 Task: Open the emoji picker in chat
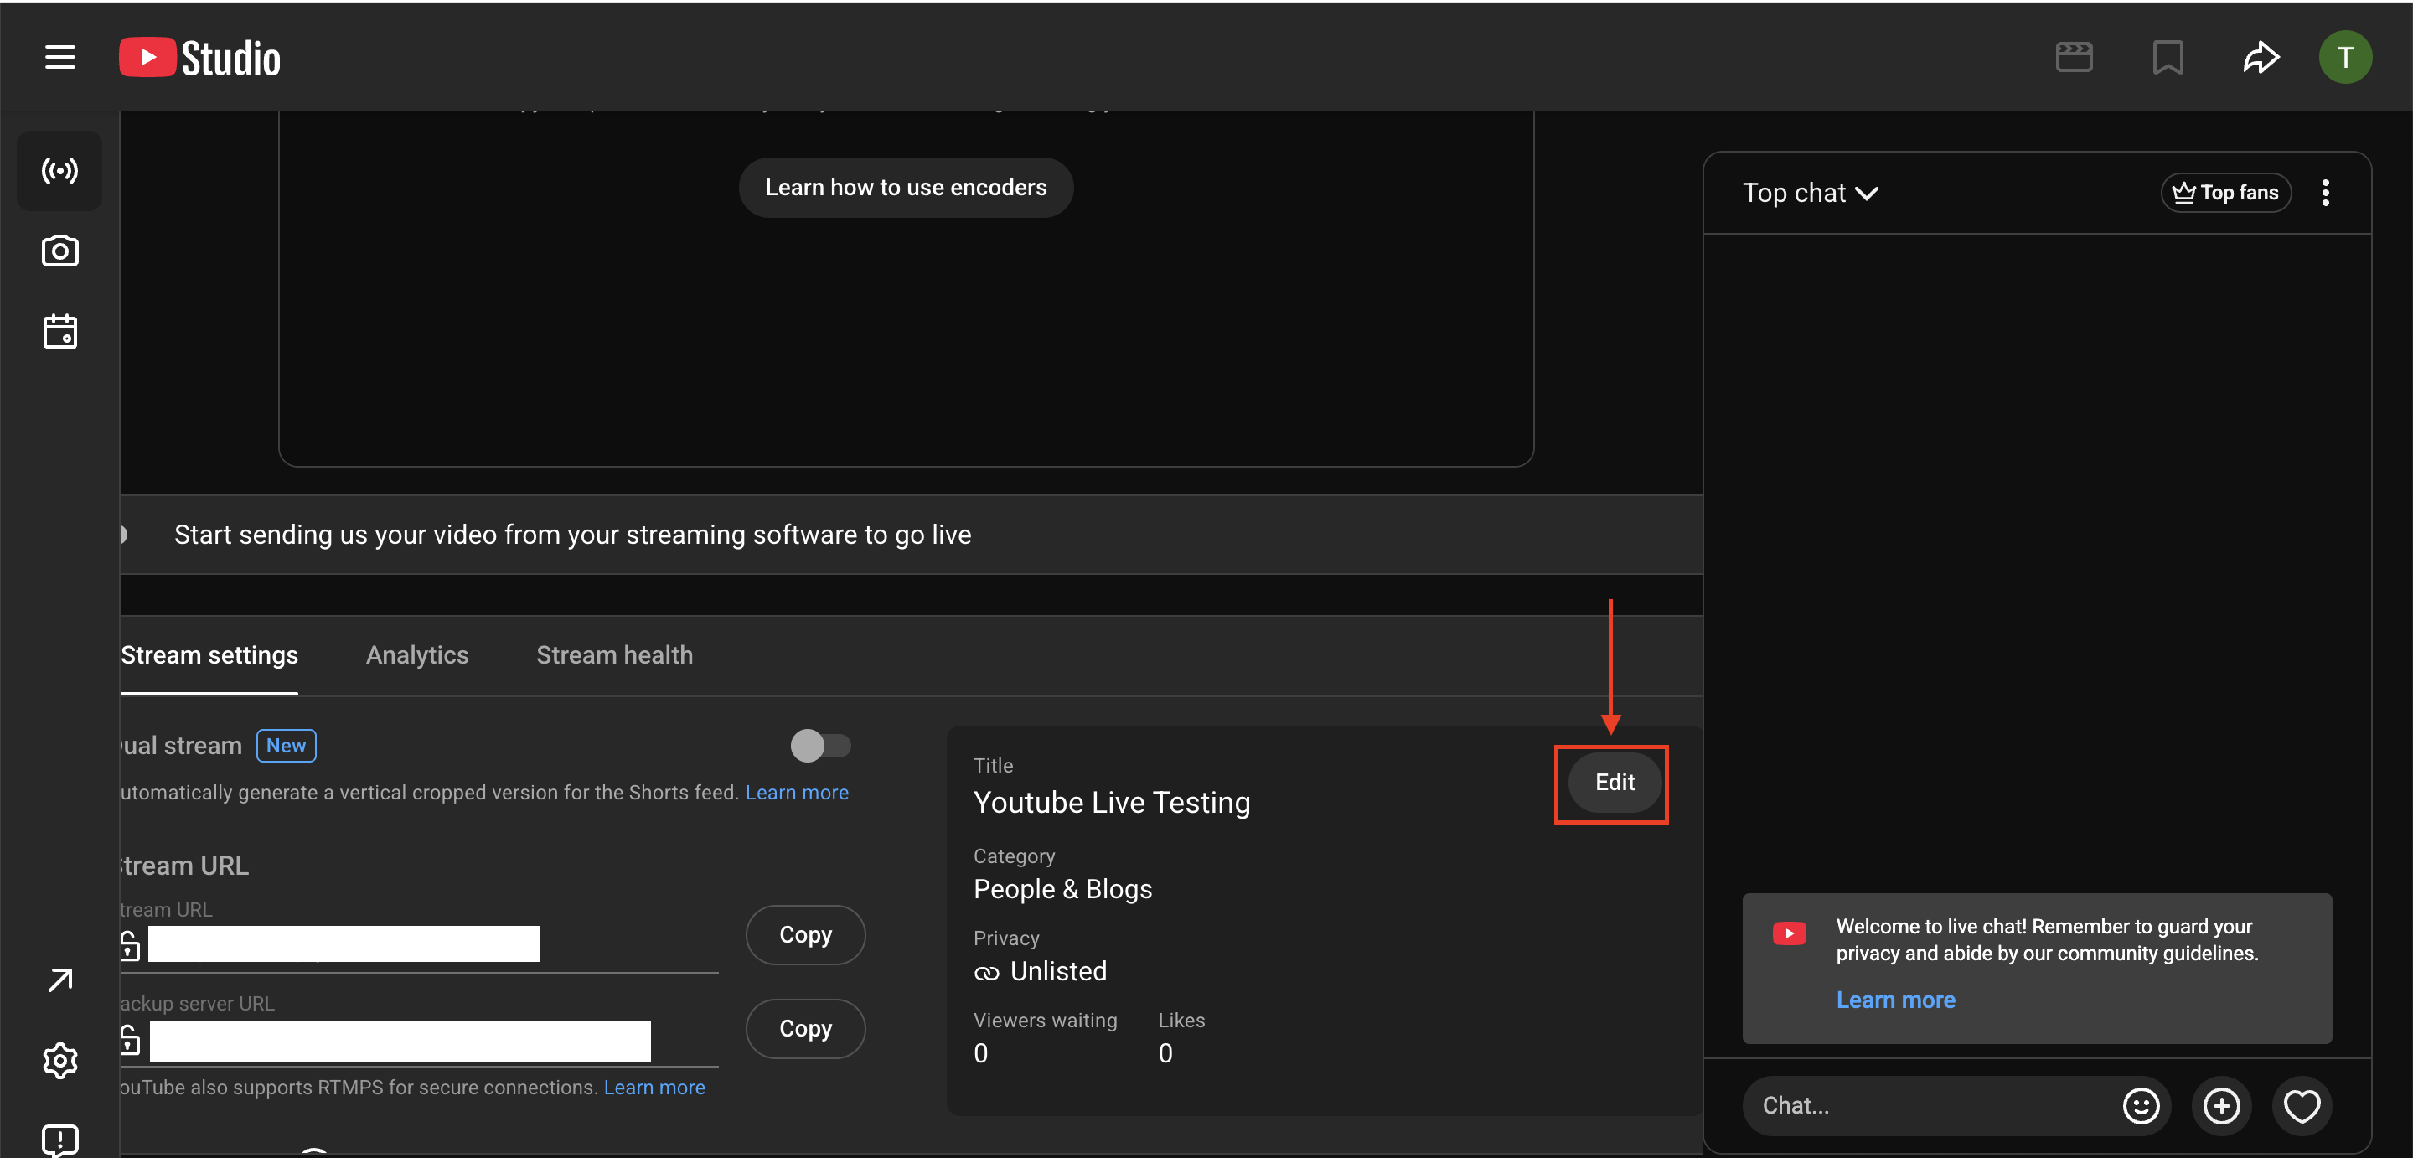[2140, 1105]
